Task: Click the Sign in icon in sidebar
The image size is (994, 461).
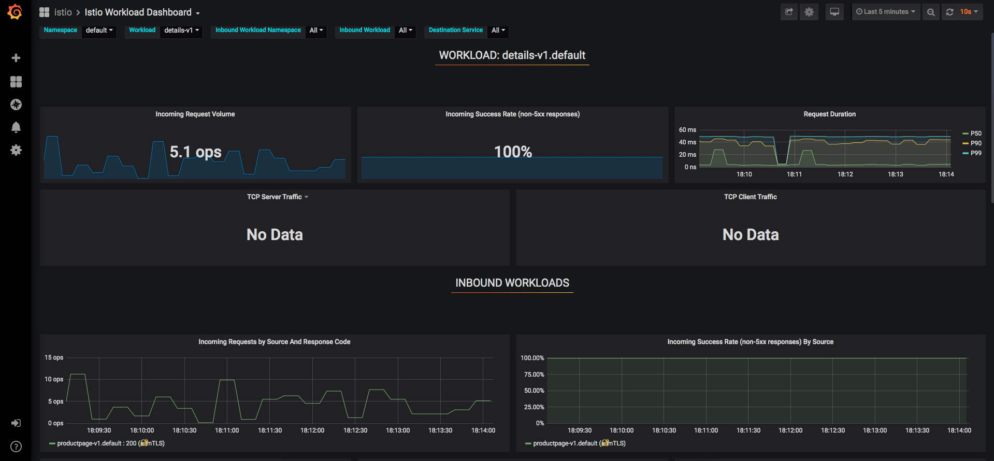Action: (x=16, y=423)
